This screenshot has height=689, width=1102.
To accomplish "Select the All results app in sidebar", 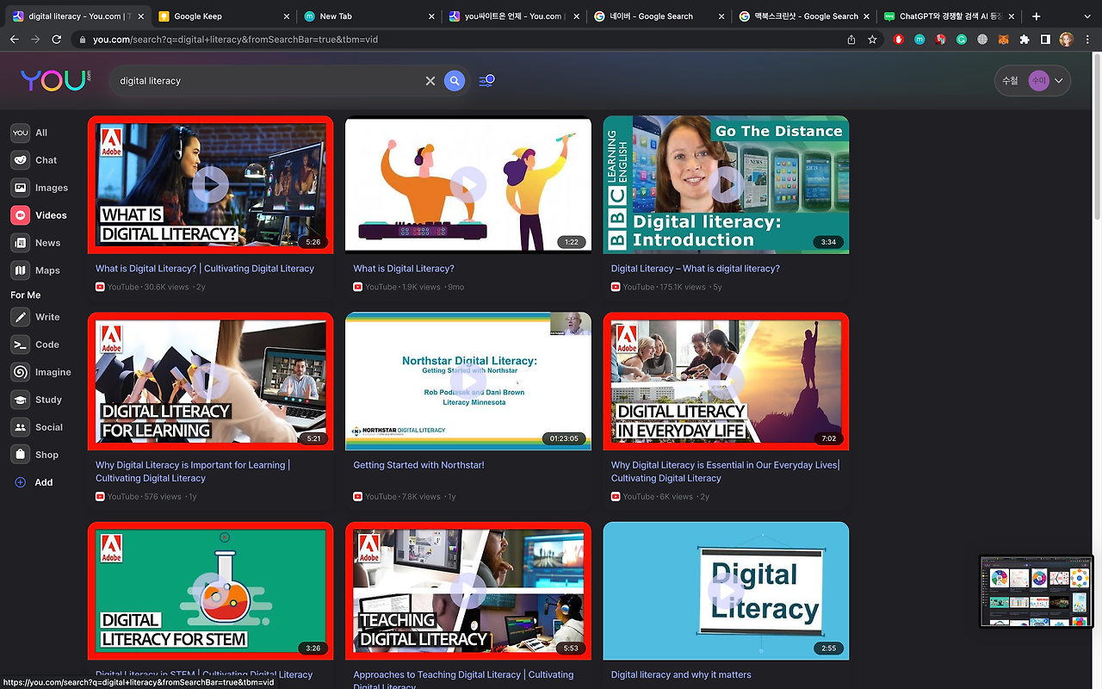I will click(30, 133).
